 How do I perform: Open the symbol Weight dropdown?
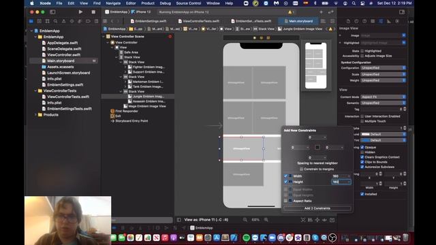383,80
